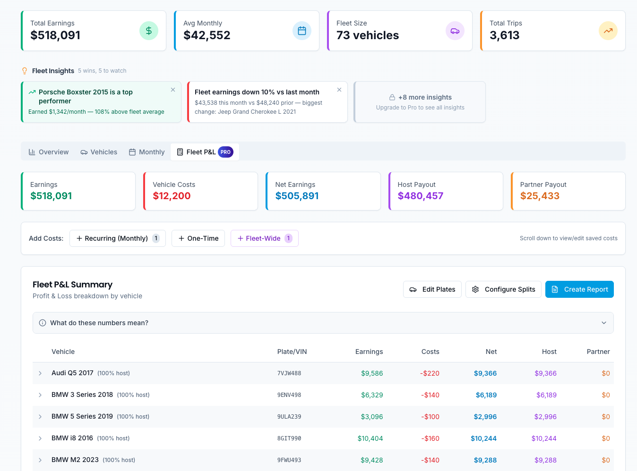Click the Partner Payout $25,433 card
Image resolution: width=637 pixels, height=471 pixels.
(568, 191)
